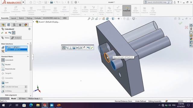This screenshot has height=108, width=193.
Task: Choose the Tangent standard mate
Action: click(6, 73)
